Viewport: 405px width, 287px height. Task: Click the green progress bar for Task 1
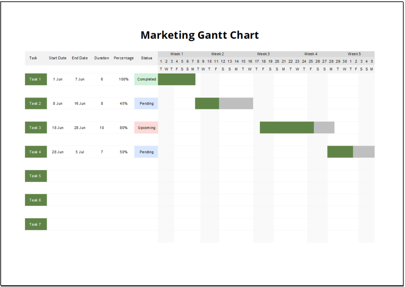tap(177, 79)
